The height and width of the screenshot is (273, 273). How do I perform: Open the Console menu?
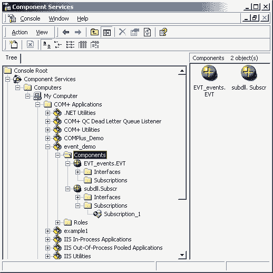(30, 18)
